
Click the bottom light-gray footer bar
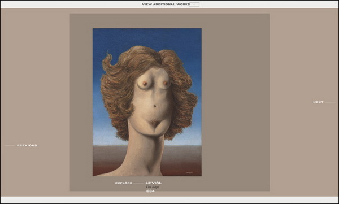coord(169,199)
